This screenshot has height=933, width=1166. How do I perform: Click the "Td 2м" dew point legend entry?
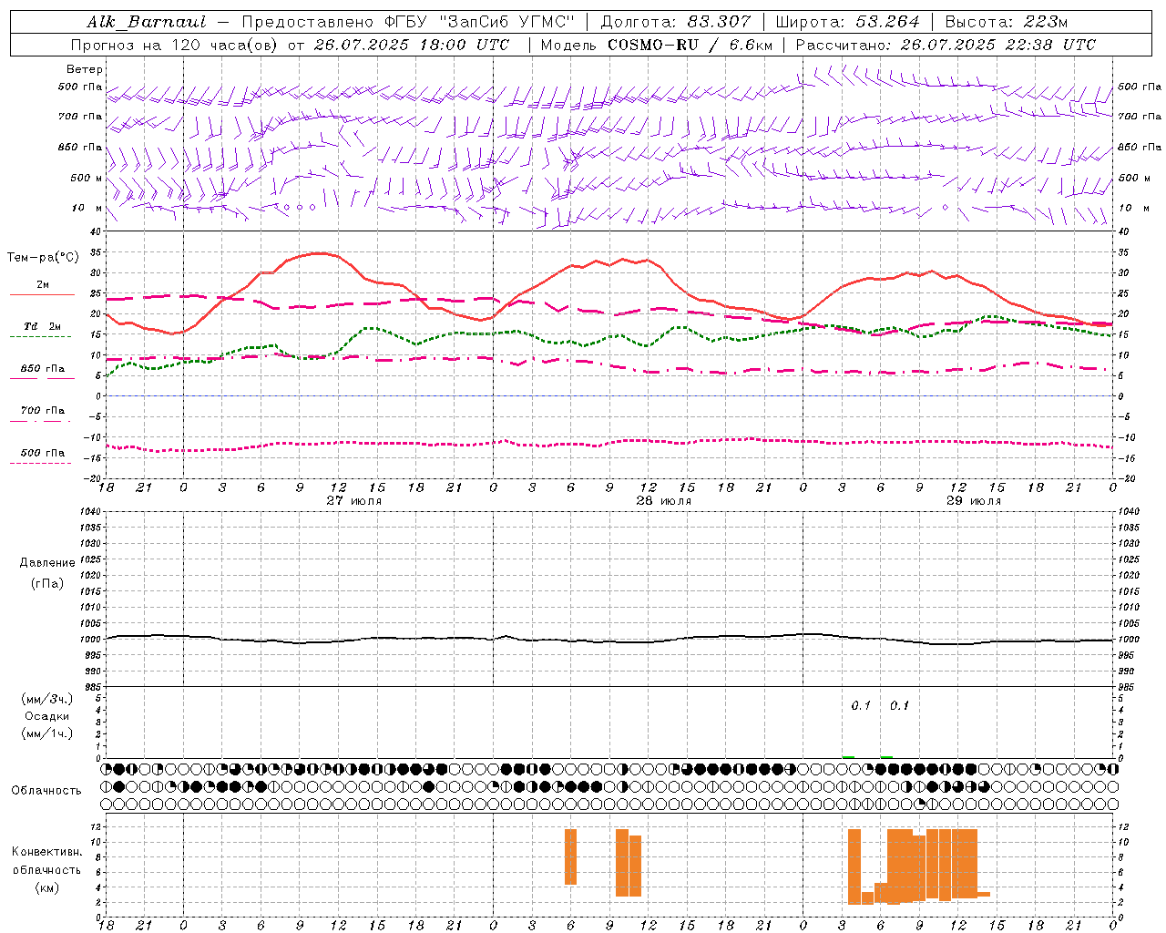43,326
